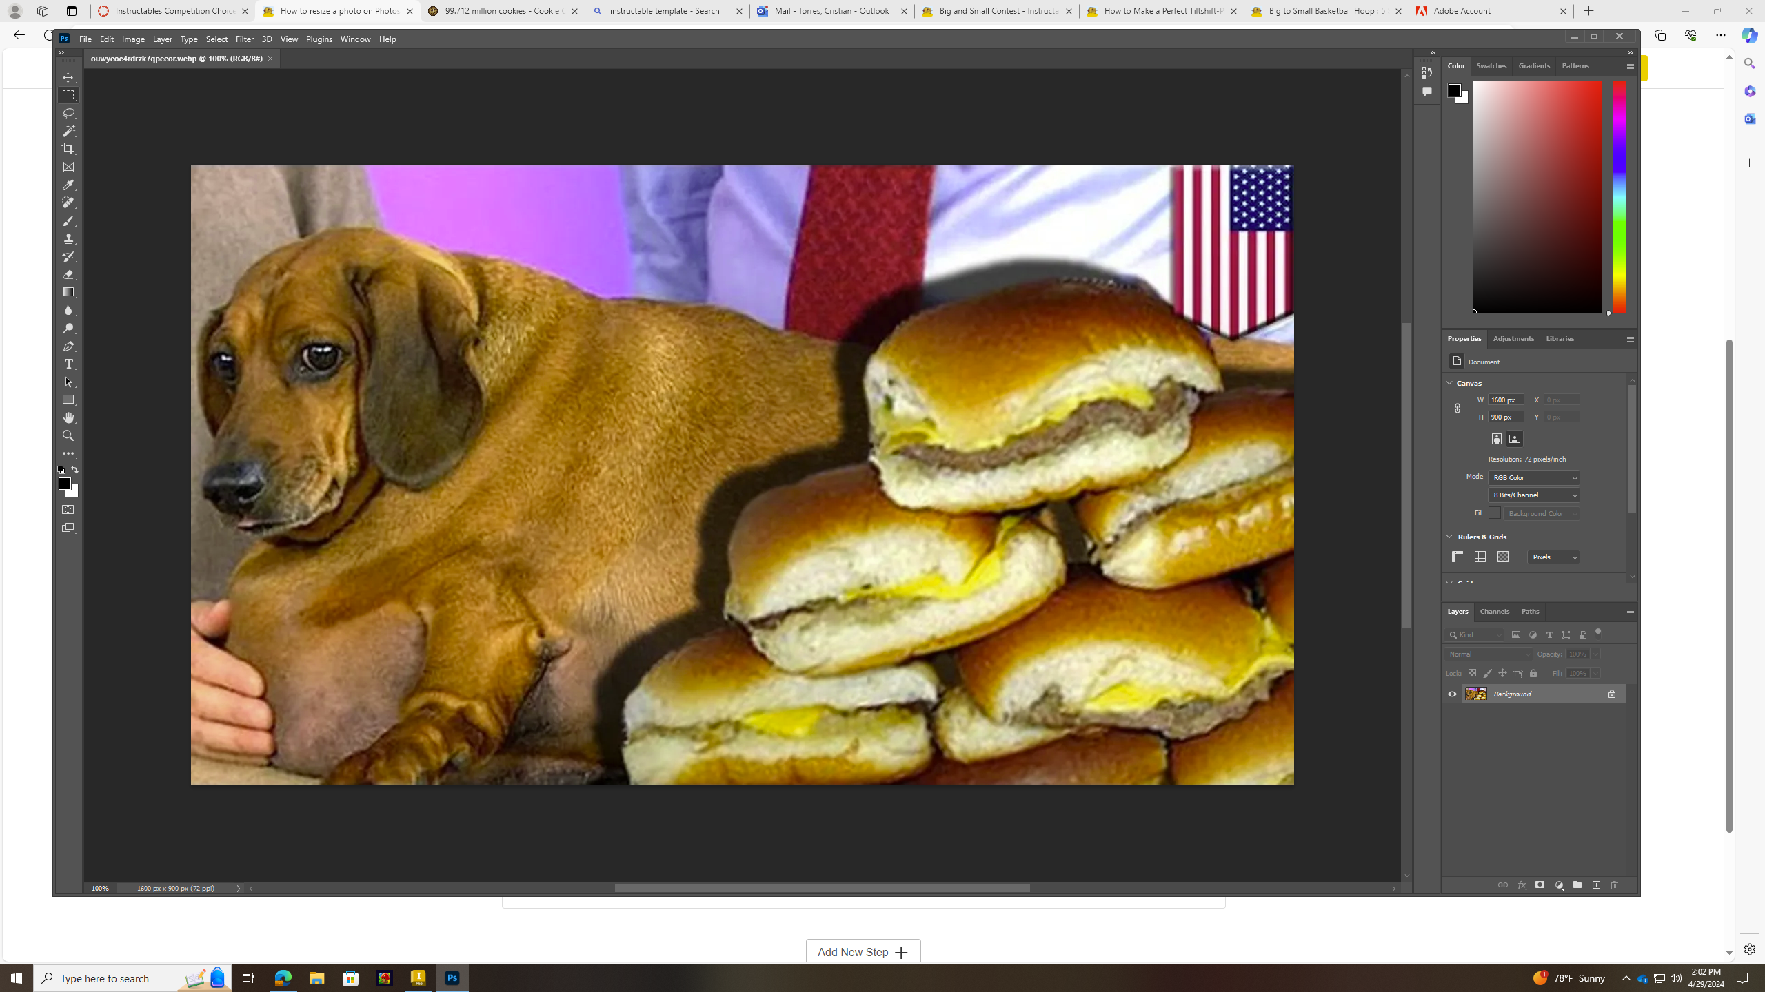Reset default foreground and background colors
This screenshot has width=1765, height=992.
pos(61,470)
